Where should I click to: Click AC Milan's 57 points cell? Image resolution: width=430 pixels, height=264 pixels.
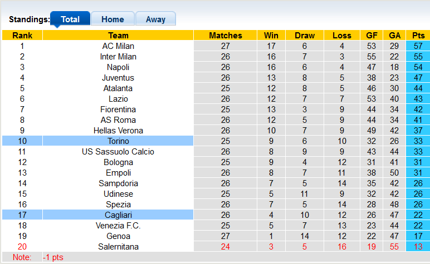418,46
